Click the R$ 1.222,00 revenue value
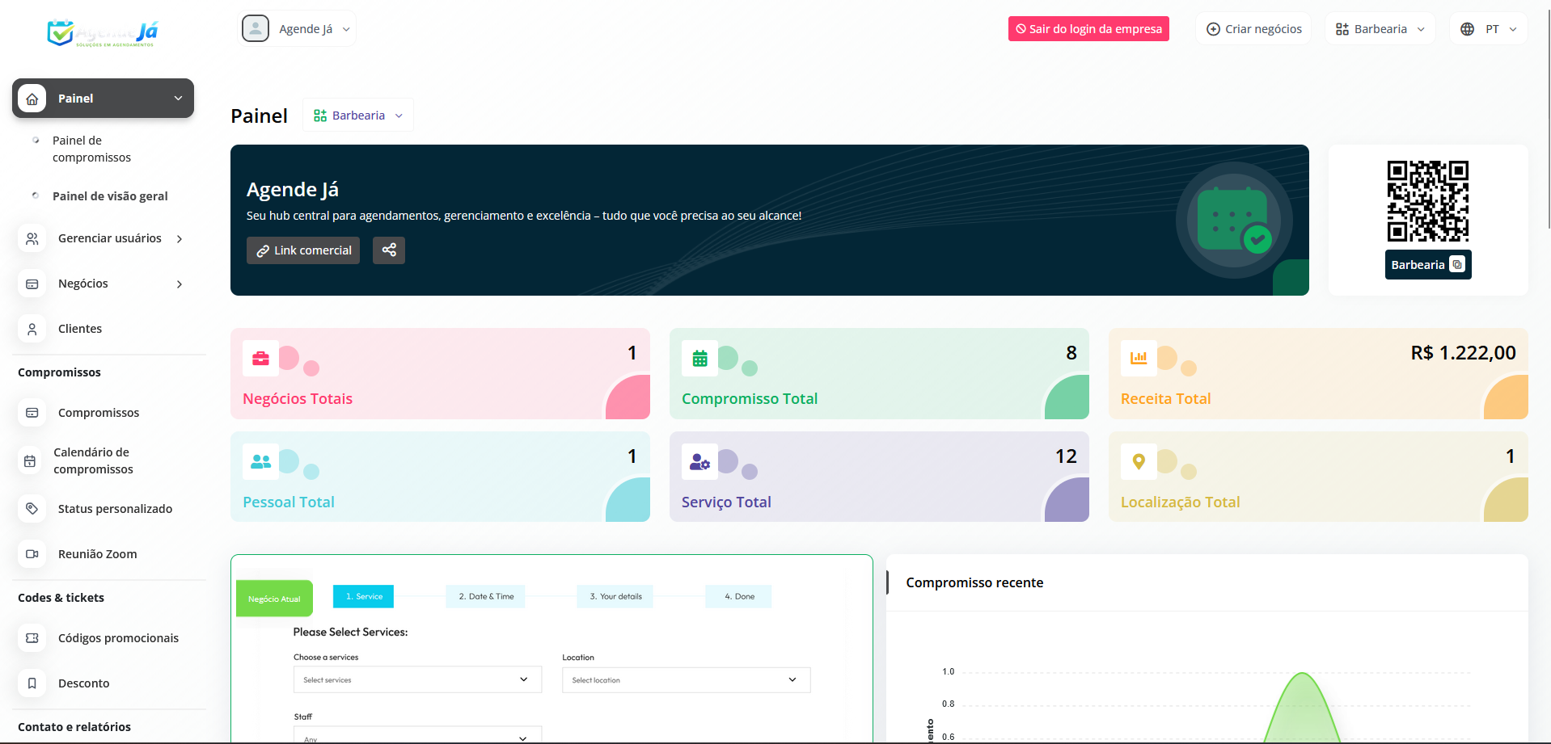Screen dimensions: 1551x744 1463,353
